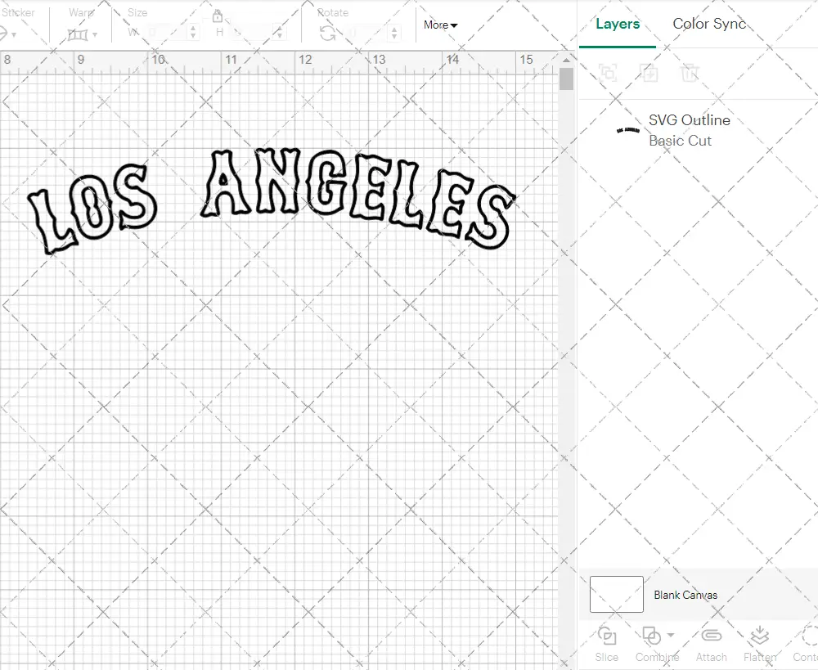Click the Width size input field
Viewport: 818px width, 670px height.
pos(166,33)
